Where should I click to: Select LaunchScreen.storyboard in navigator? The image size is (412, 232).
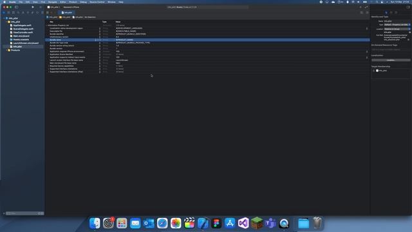(26, 43)
